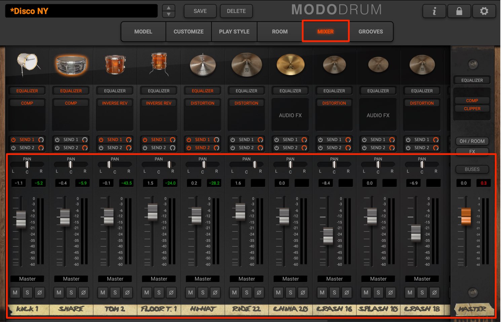
Task: Invert phase on Hi-Hat channel
Action: (215, 292)
